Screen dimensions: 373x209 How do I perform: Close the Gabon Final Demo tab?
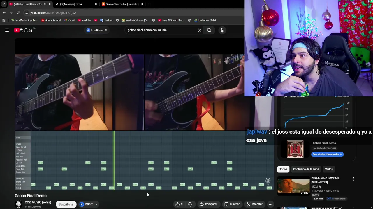pos(50,4)
